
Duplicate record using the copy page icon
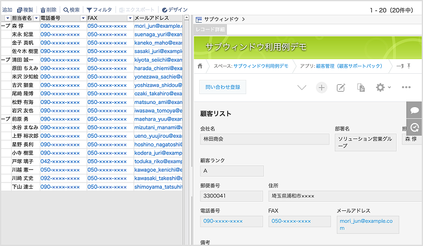tap(362, 87)
